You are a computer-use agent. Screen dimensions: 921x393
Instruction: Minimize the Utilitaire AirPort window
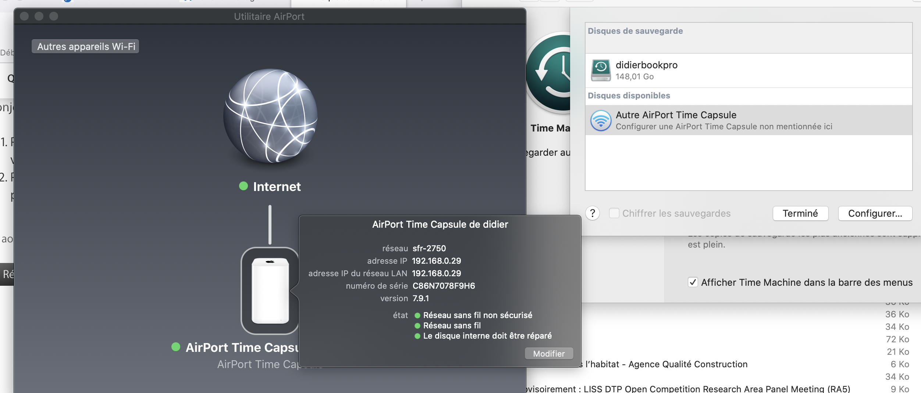click(x=39, y=16)
